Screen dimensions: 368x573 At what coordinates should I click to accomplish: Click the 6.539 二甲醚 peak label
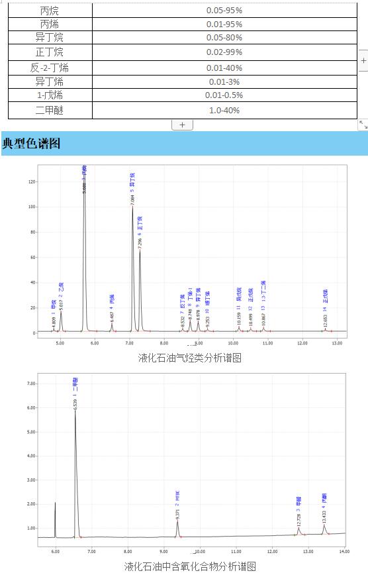(x=75, y=393)
